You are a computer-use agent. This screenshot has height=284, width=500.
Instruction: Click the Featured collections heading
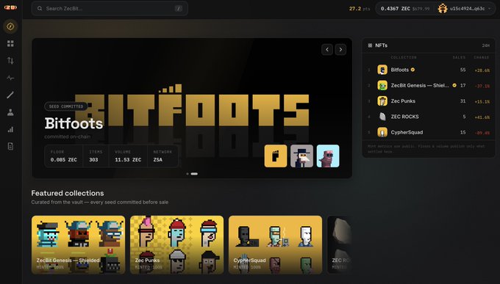coord(68,193)
